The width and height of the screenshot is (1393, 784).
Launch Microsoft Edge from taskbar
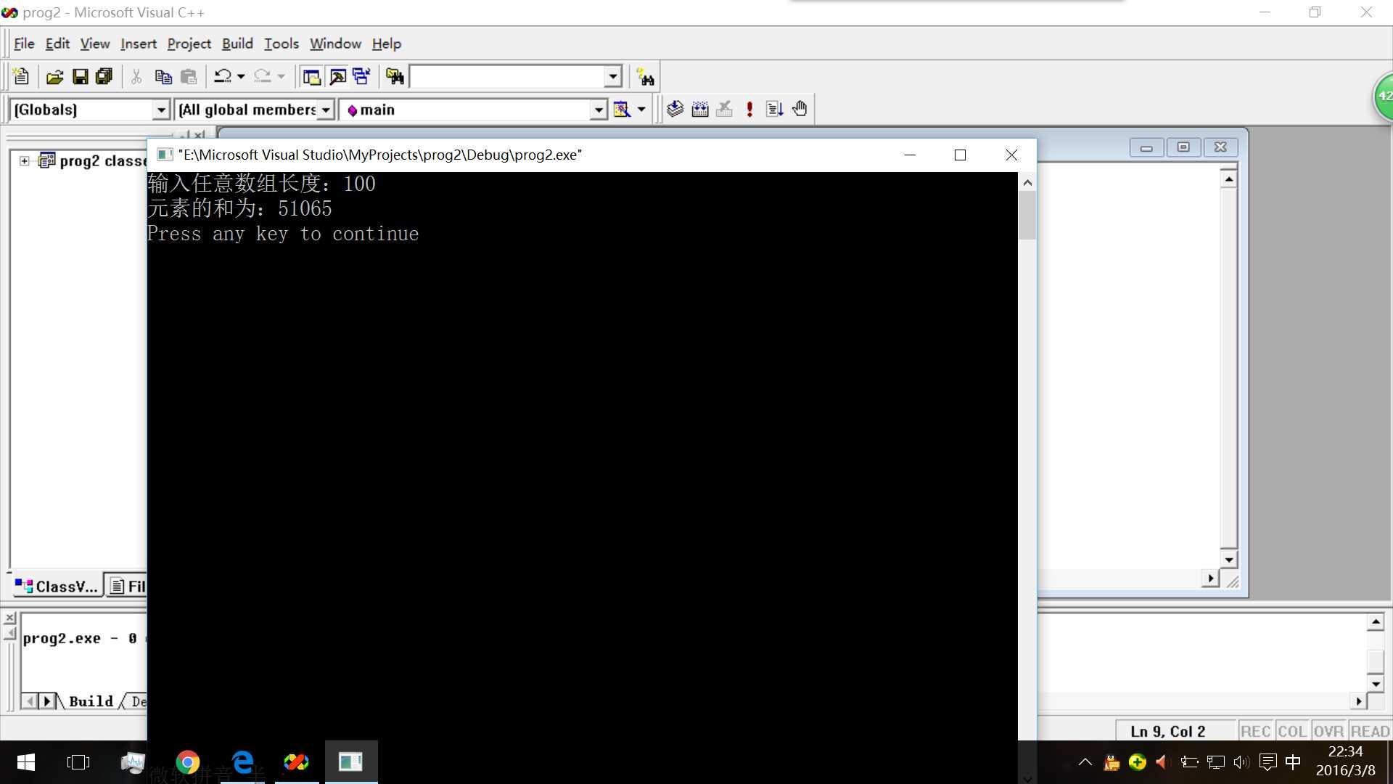click(242, 762)
